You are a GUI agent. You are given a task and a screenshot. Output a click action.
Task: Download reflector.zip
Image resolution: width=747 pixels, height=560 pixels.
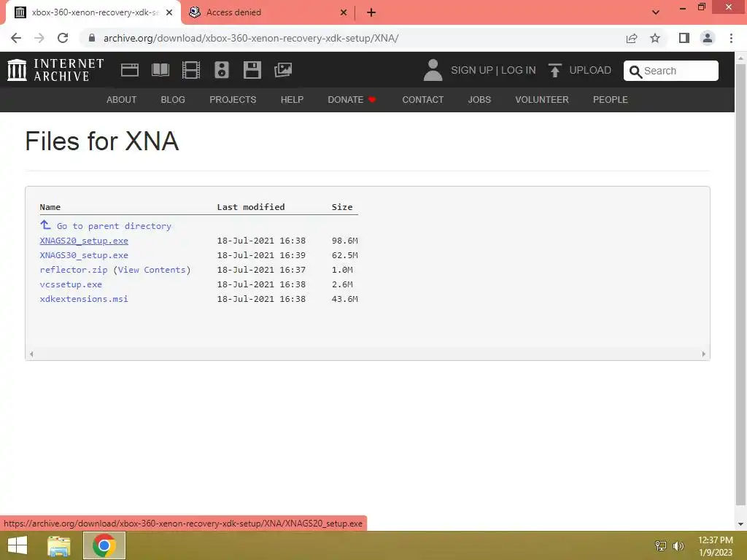[74, 270]
